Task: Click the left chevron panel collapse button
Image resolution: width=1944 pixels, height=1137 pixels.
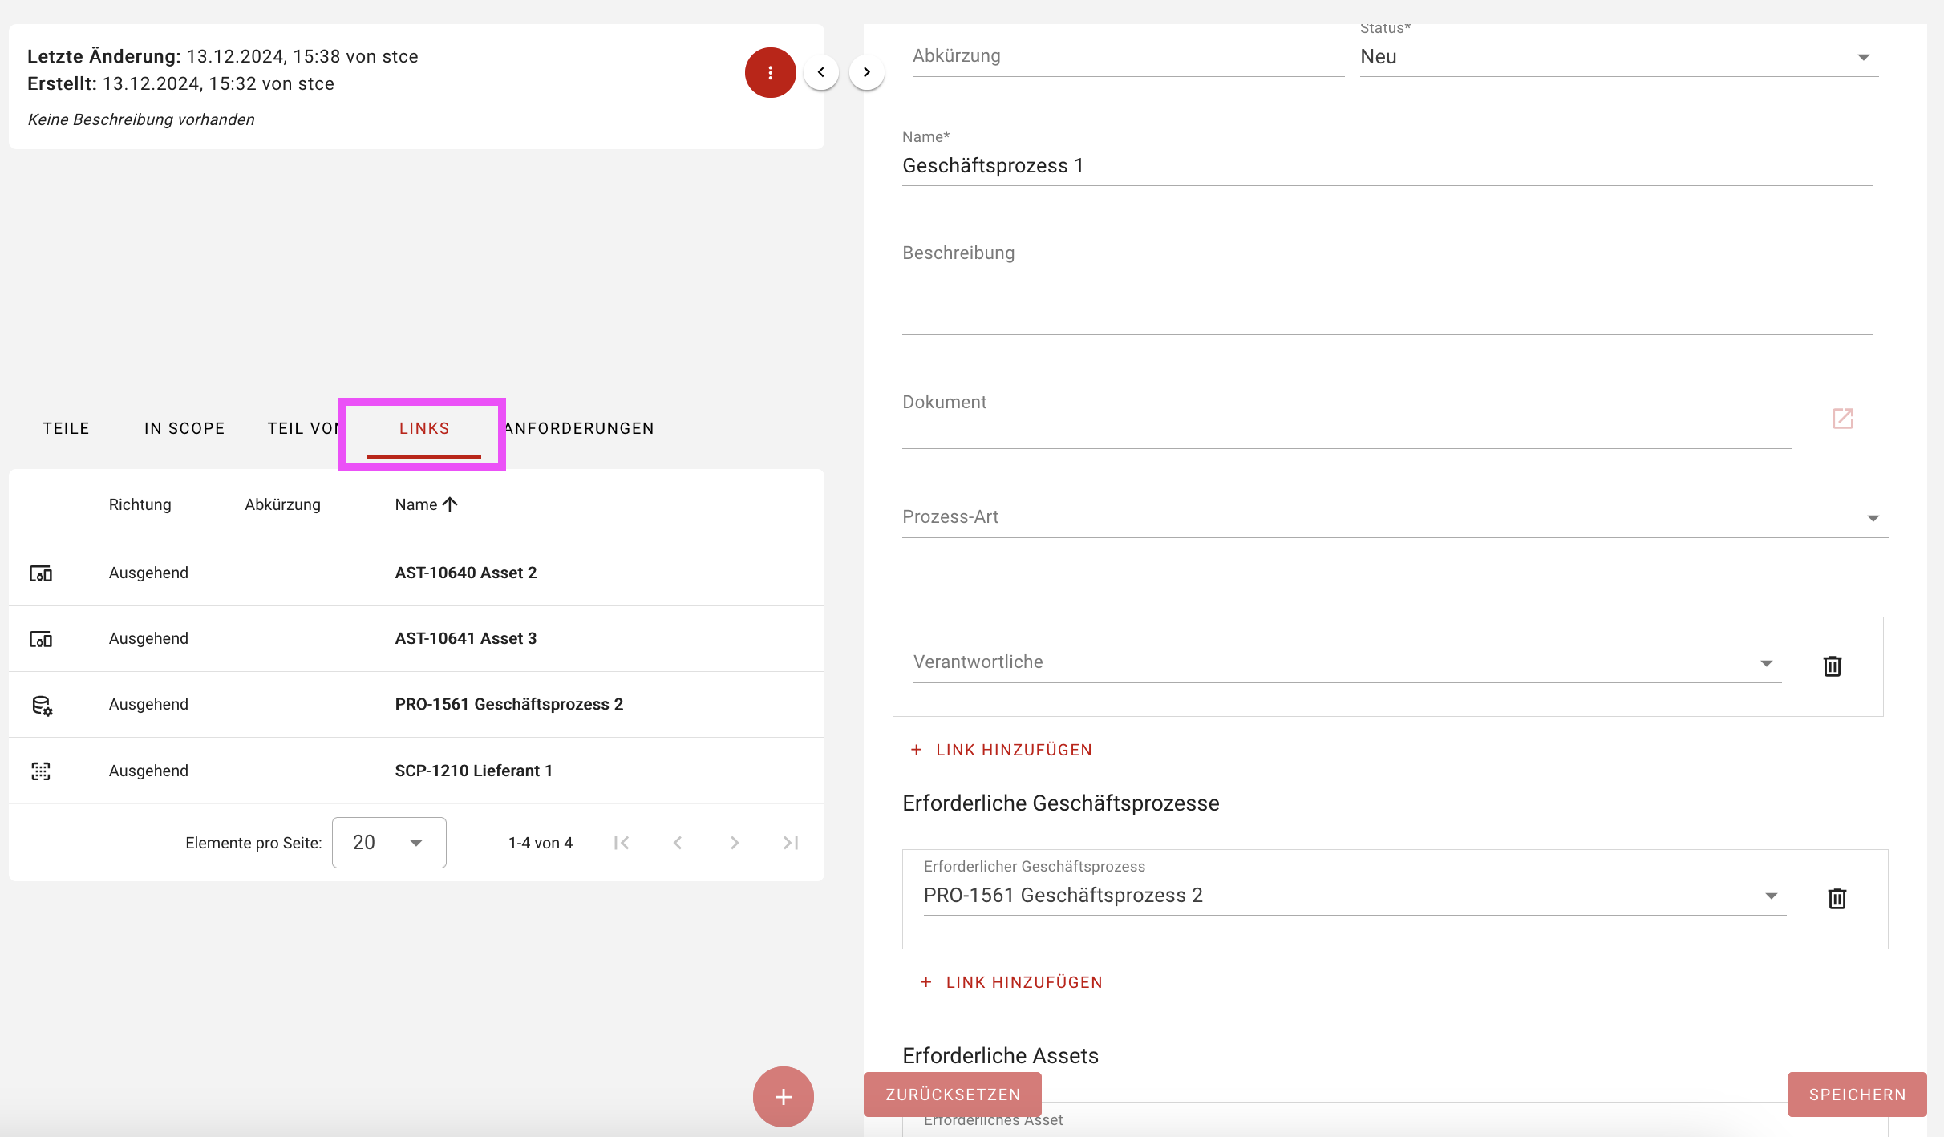Action: pyautogui.click(x=821, y=72)
